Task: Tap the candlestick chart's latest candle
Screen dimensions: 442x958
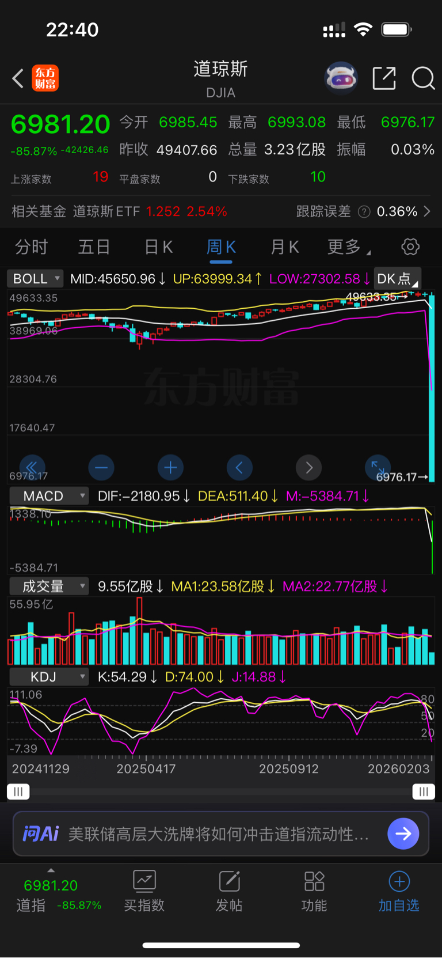Action: pos(432,387)
